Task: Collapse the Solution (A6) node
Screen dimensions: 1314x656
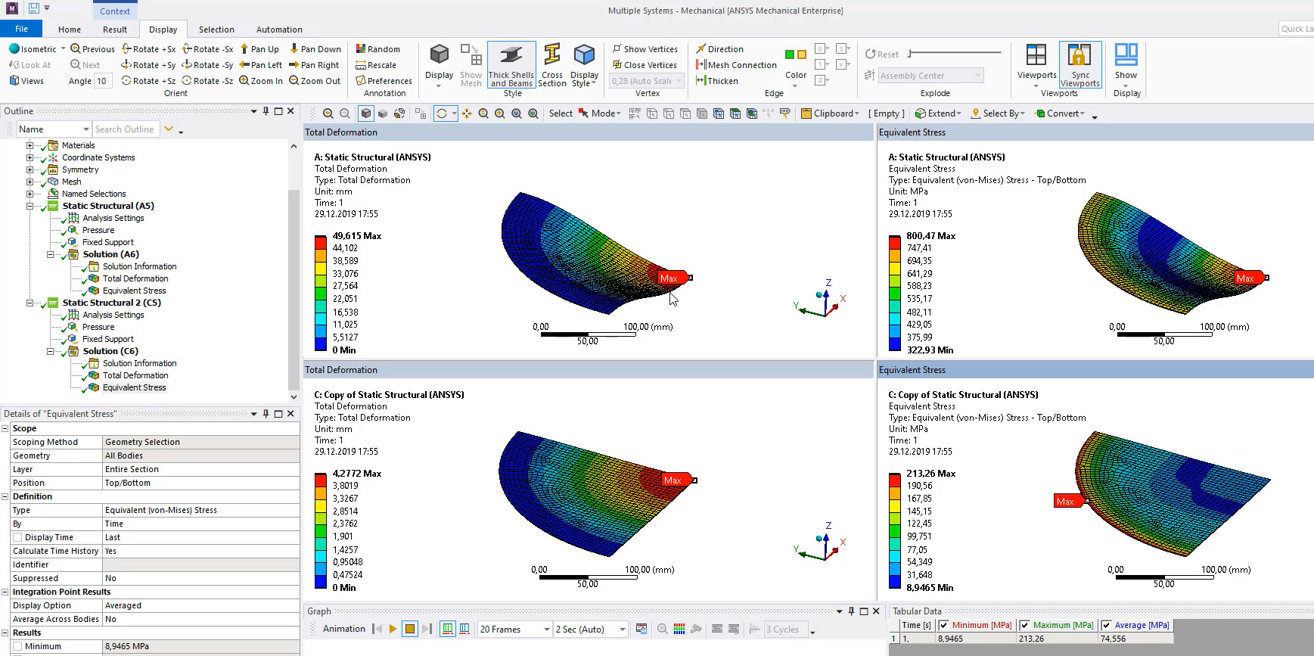Action: [51, 254]
